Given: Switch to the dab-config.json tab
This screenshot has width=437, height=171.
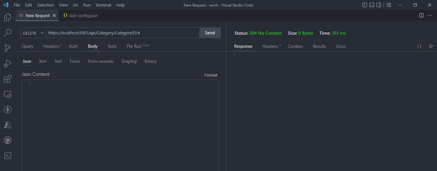Looking at the screenshot, I should [80, 16].
